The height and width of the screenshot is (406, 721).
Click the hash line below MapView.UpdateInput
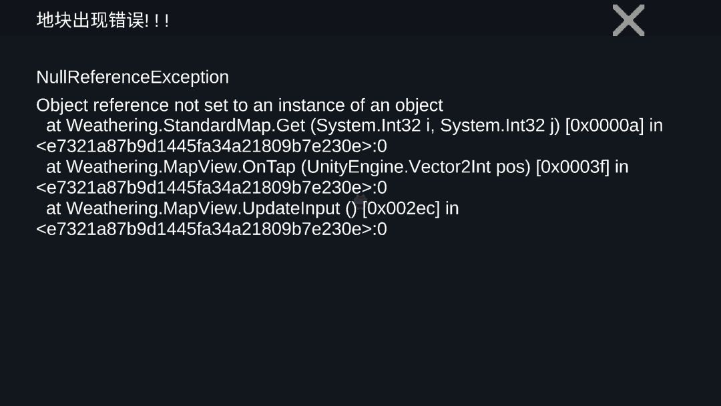click(x=211, y=229)
